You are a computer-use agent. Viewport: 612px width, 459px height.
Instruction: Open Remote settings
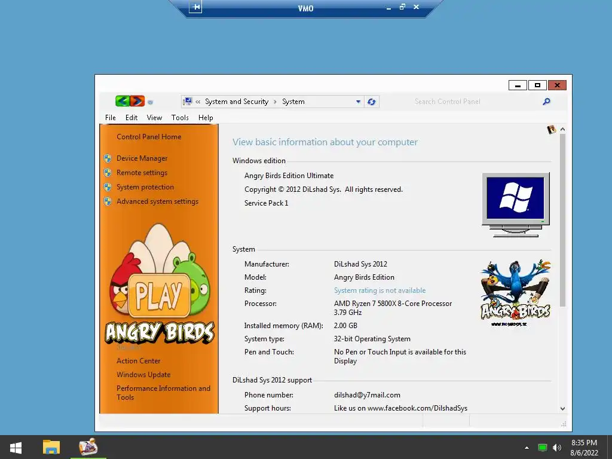142,173
